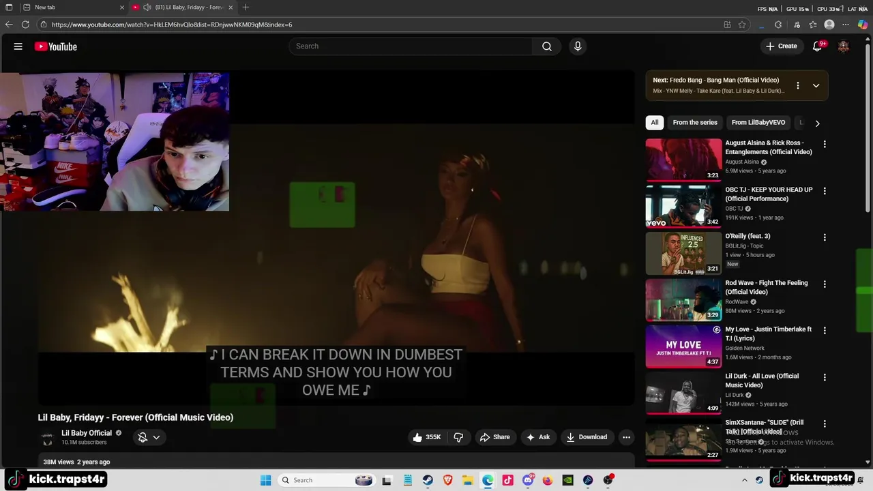
Task: Collapse the playlist panel chevron
Action: pyautogui.click(x=816, y=85)
